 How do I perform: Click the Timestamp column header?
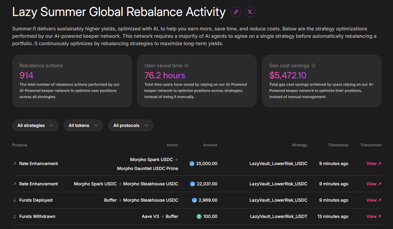(338, 145)
